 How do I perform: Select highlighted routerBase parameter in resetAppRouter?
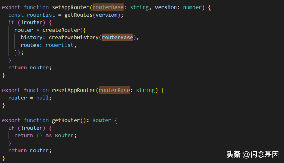tap(114, 90)
